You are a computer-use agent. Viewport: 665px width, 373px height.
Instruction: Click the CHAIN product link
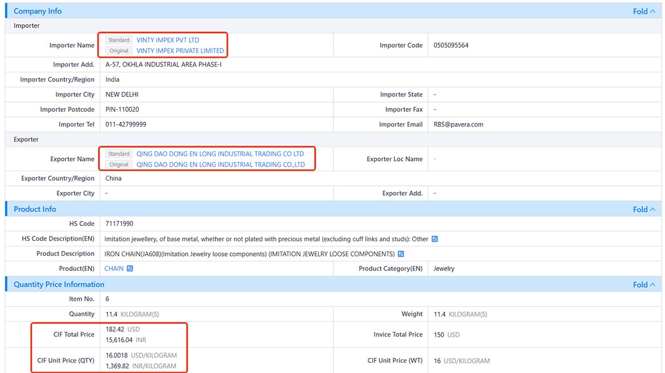coord(114,269)
